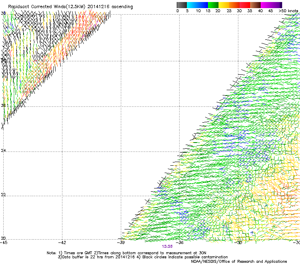Click the 'NOAA/NESDIS/Office of Research and Applications' credit
Viewport: 300px width, 264px height.
(239, 262)
